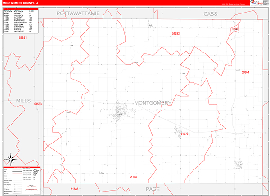The height and width of the screenshot is (196, 270).
Task: Click the LOC column heading
Action: (x=31, y=11)
